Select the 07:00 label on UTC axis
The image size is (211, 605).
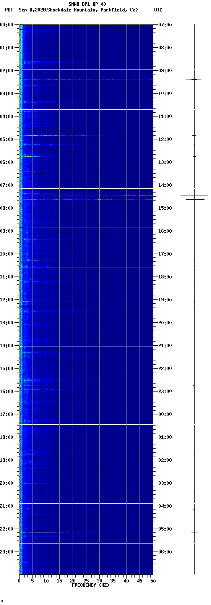pos(165,25)
